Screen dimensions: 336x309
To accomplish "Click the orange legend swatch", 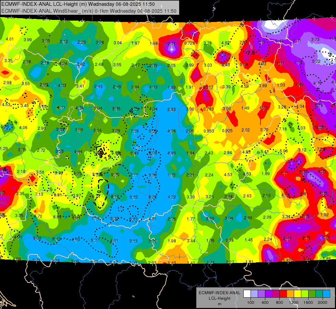I will click(x=290, y=294).
